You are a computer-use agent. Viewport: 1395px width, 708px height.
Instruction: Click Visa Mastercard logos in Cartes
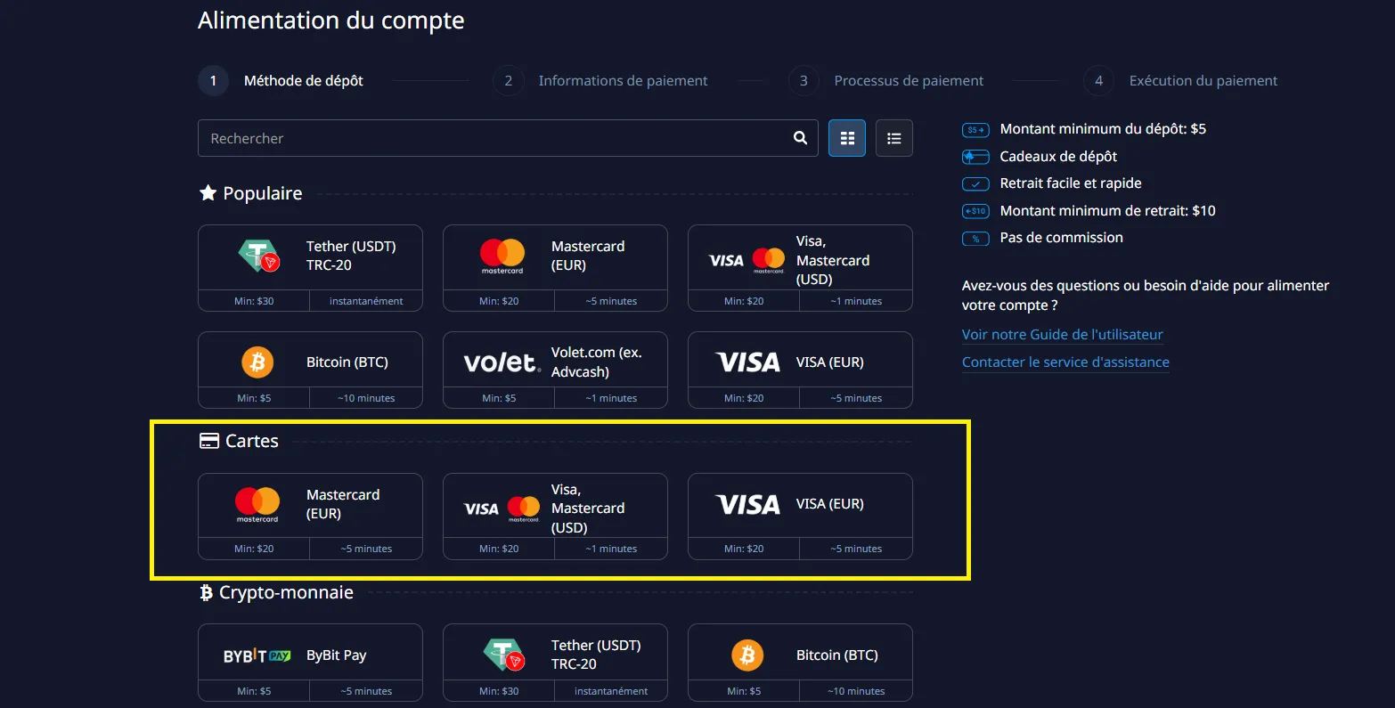[x=502, y=509]
